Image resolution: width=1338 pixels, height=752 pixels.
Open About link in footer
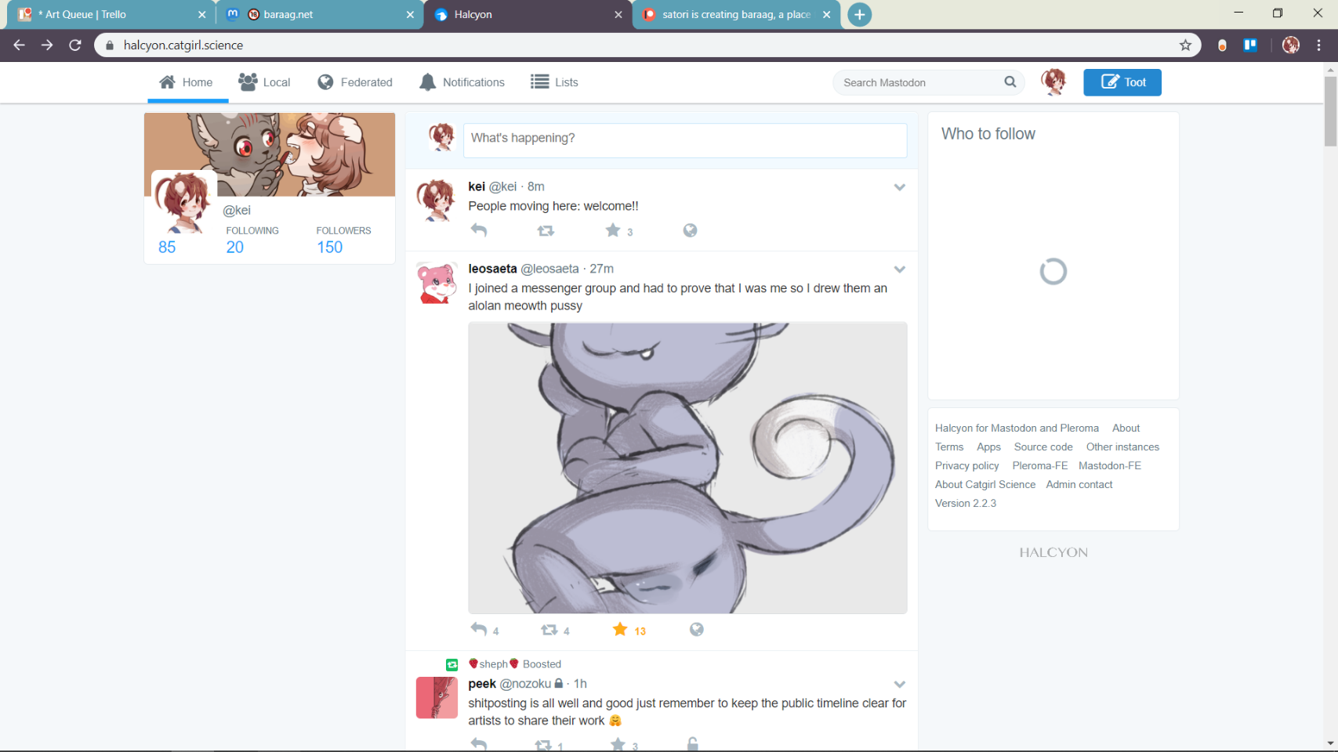coord(1126,428)
